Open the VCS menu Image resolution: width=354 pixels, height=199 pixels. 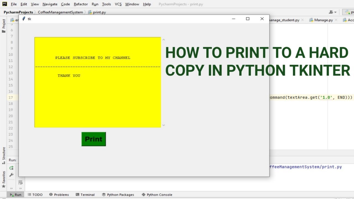click(118, 4)
